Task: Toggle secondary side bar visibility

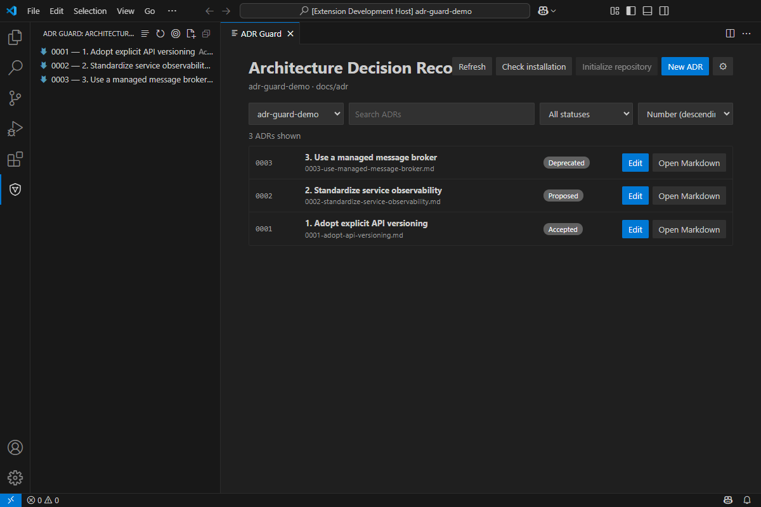Action: pyautogui.click(x=664, y=11)
